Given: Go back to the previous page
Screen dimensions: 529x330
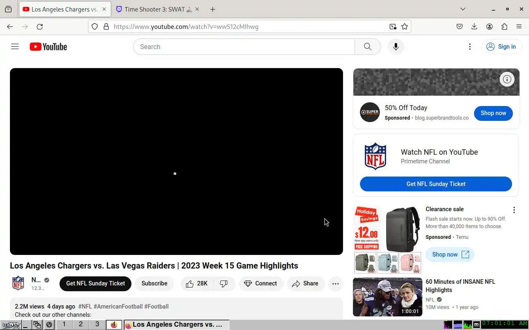Looking at the screenshot, I should point(10,26).
